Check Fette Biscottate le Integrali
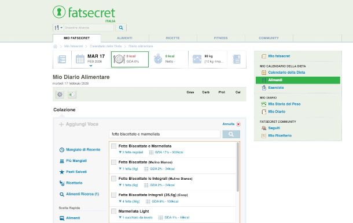353x223 pixels. [113, 179]
